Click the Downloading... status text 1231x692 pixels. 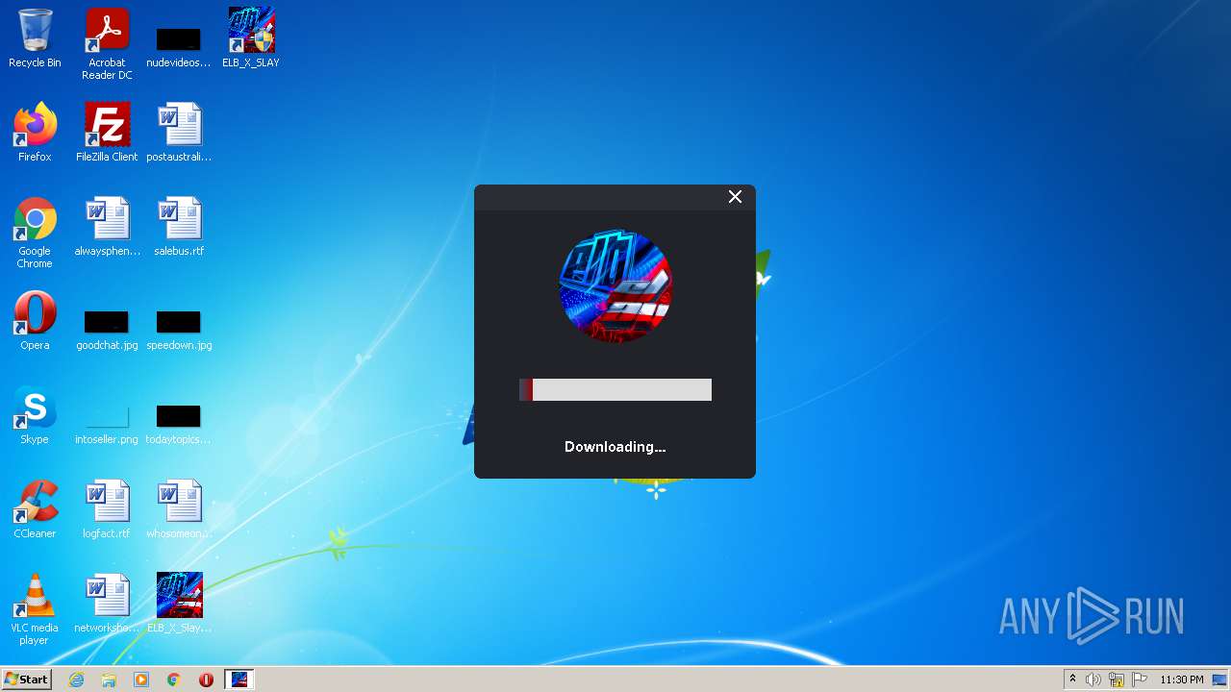(615, 447)
